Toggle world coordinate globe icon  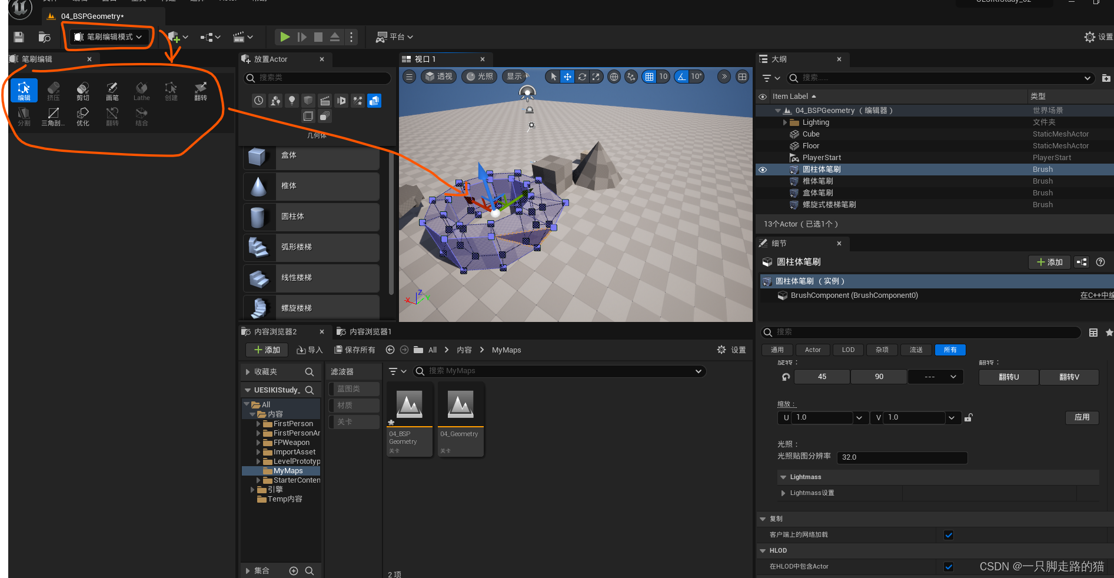(614, 77)
